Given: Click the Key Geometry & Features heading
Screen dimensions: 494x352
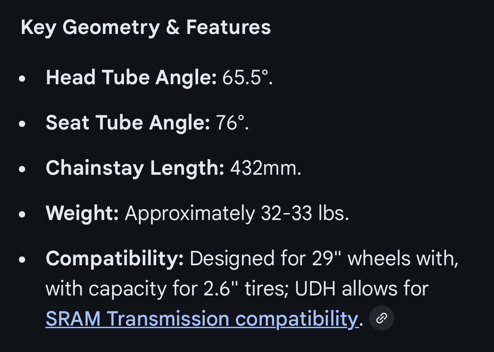Looking at the screenshot, I should click(x=145, y=27).
